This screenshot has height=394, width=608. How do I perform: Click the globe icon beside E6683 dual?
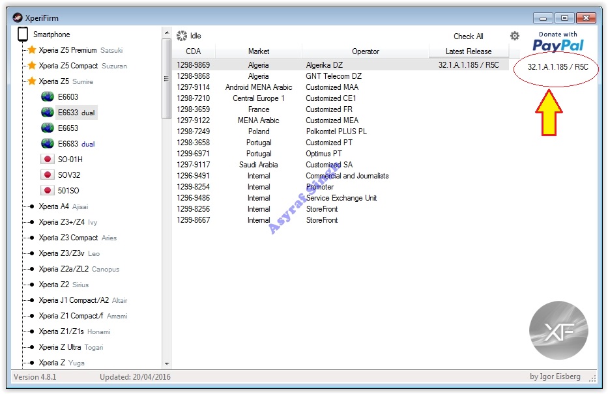pyautogui.click(x=48, y=144)
